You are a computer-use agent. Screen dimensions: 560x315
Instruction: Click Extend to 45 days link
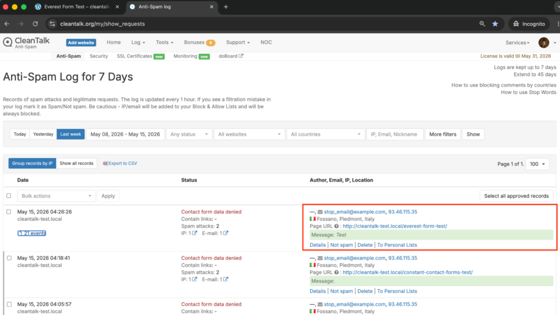pos(535,74)
